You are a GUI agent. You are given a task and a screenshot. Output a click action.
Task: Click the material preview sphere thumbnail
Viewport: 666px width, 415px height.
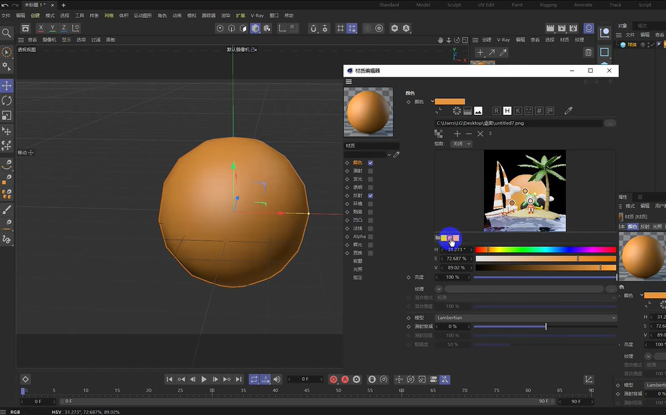coord(368,112)
